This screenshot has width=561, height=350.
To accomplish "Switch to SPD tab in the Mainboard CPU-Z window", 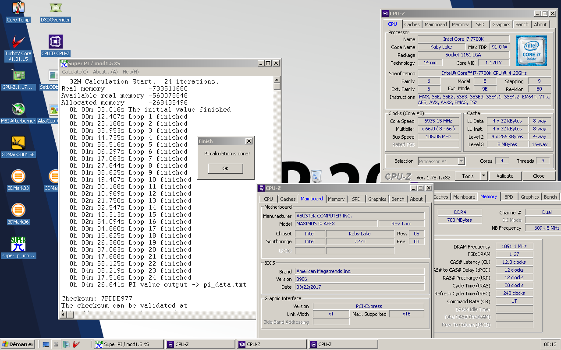I will click(356, 199).
